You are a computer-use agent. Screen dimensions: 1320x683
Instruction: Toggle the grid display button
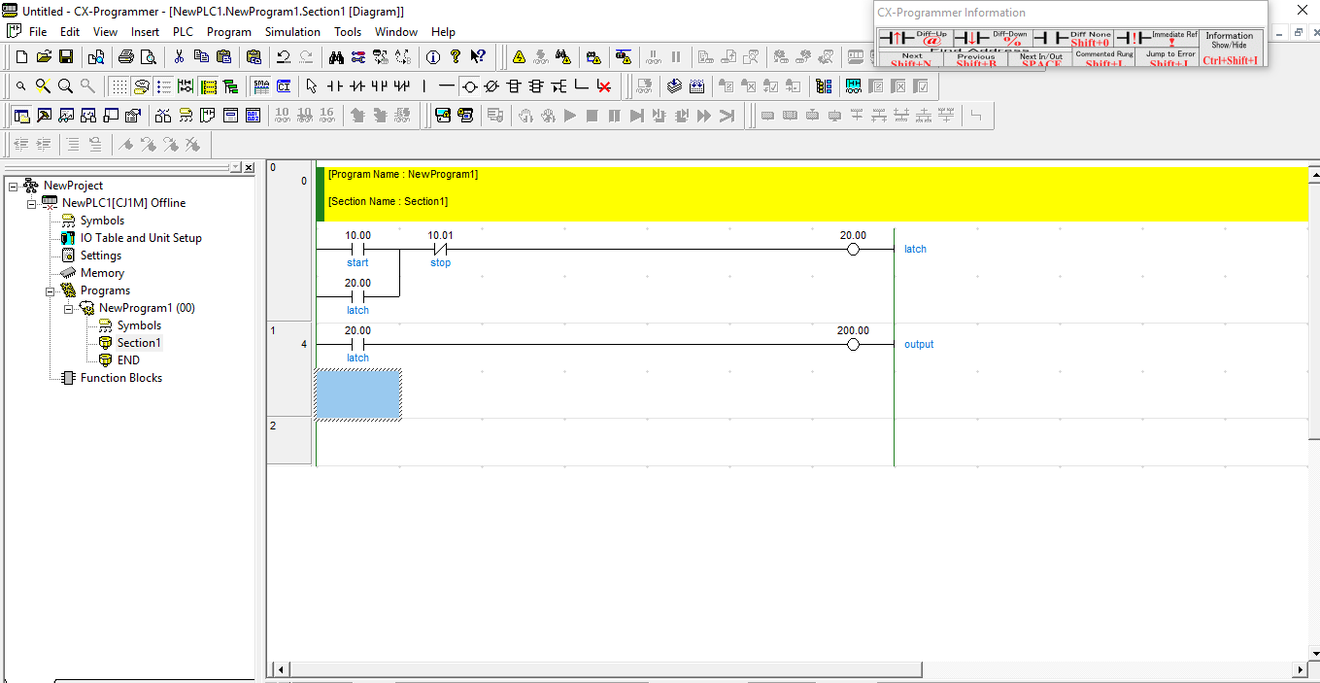[x=118, y=85]
